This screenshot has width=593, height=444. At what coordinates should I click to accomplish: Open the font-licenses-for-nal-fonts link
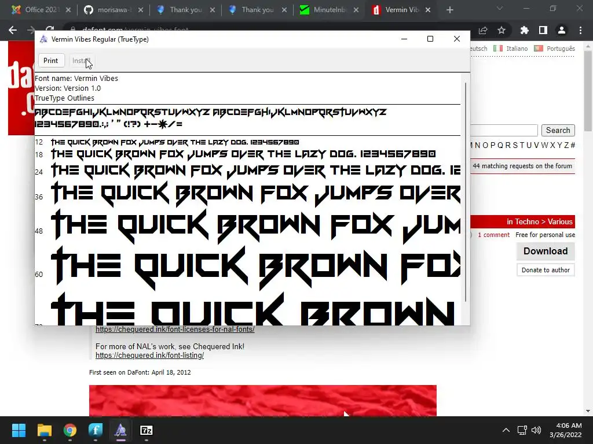tap(175, 329)
